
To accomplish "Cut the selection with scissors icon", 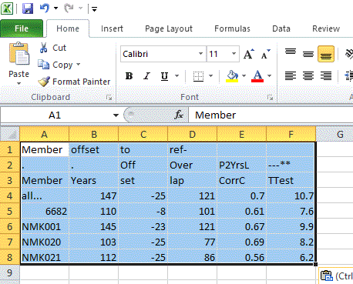I will tap(44, 48).
